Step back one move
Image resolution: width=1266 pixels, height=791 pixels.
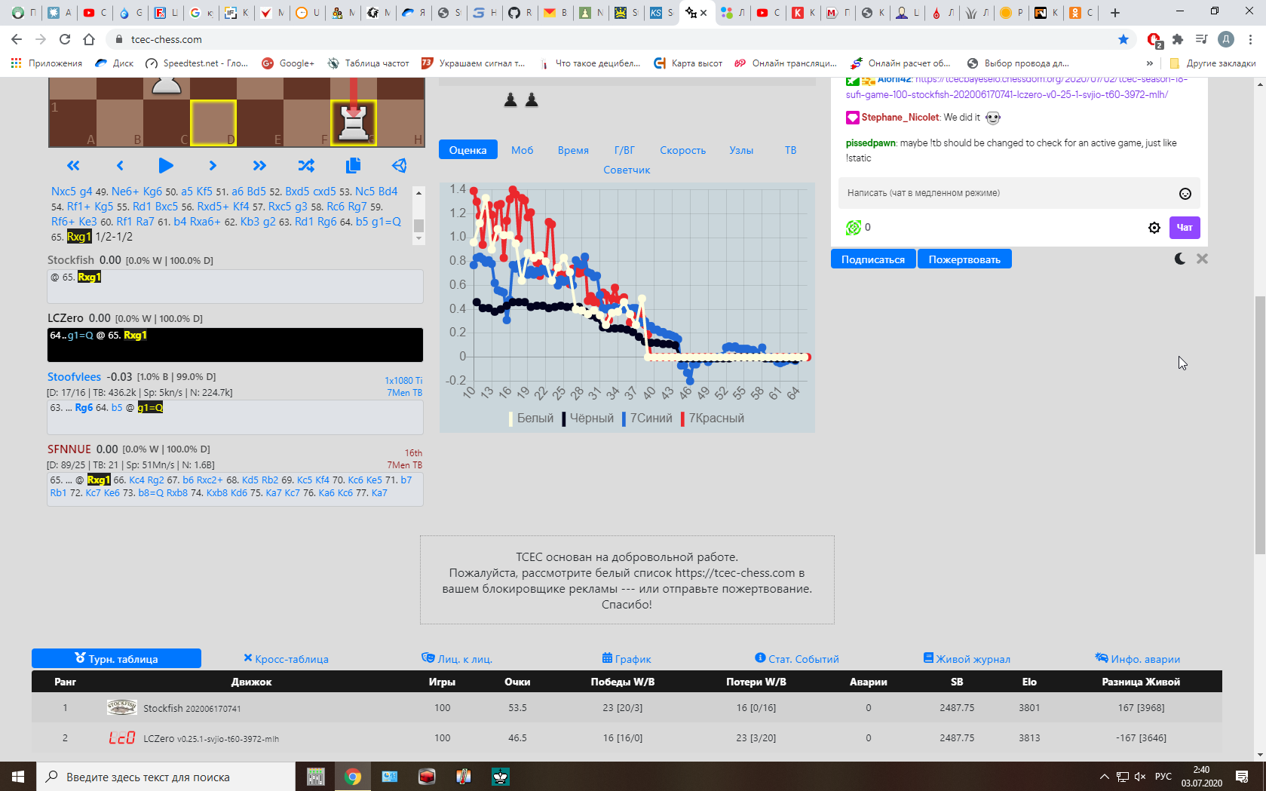click(120, 166)
